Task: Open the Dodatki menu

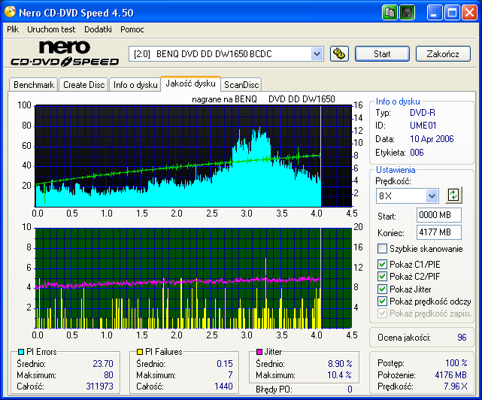Action: [x=98, y=29]
